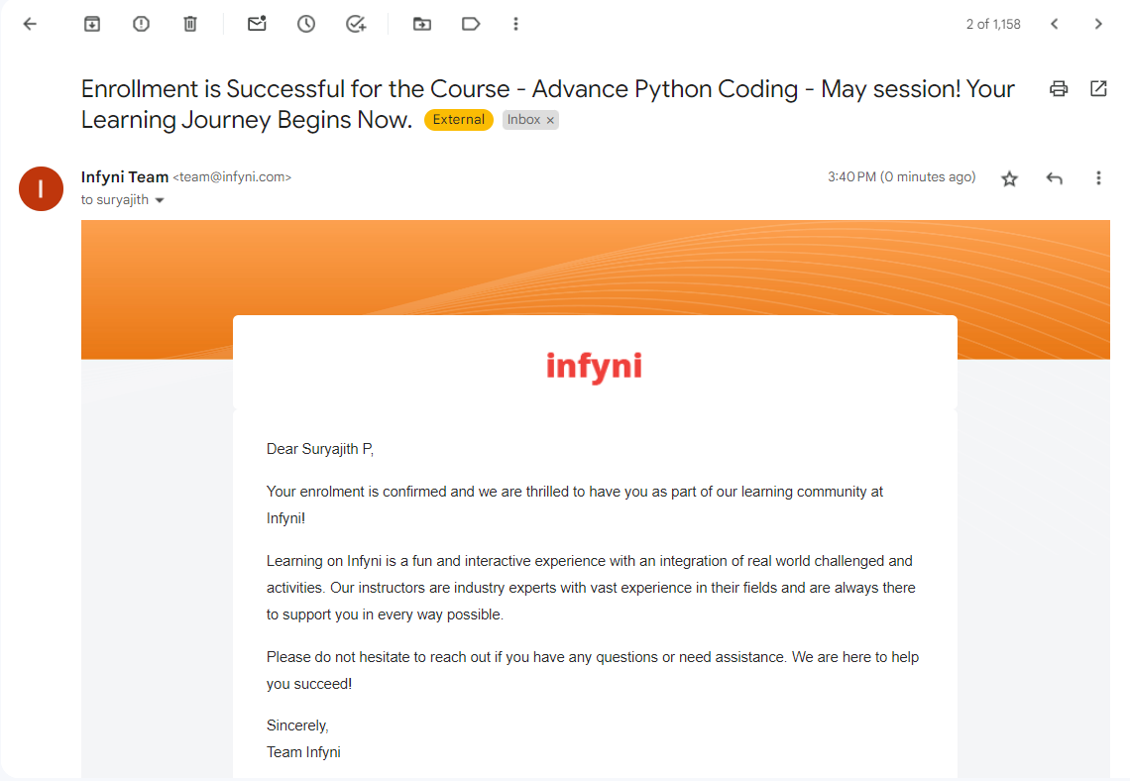Open the label picker icon
This screenshot has width=1130, height=781.
tap(471, 24)
